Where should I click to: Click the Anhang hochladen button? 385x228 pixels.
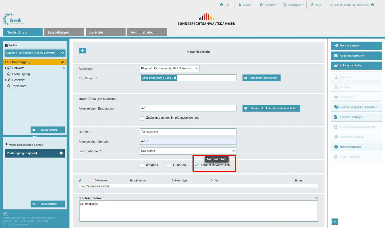(x=356, y=66)
